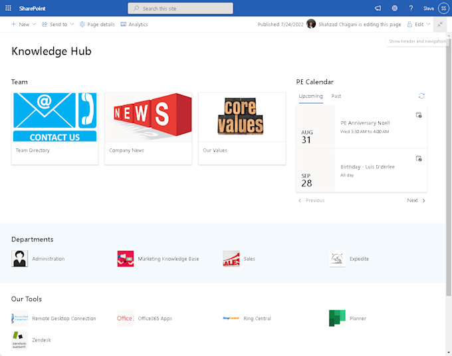Screen dimensions: 452x356
Task: Open the help question mark icon
Action: click(411, 9)
